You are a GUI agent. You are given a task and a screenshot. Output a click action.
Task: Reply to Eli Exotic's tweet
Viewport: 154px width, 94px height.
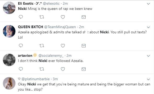pyautogui.click(x=21, y=17)
